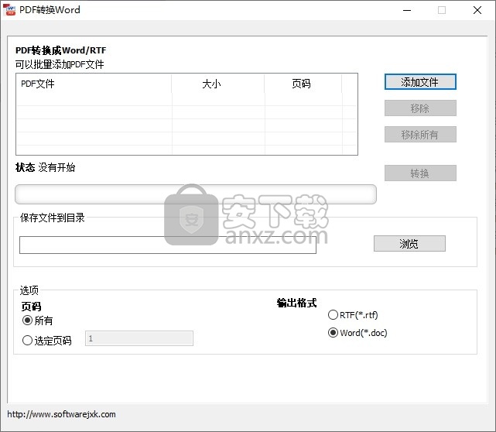Click the 大小 column header
Viewport: 496px width, 432px height.
click(x=218, y=84)
